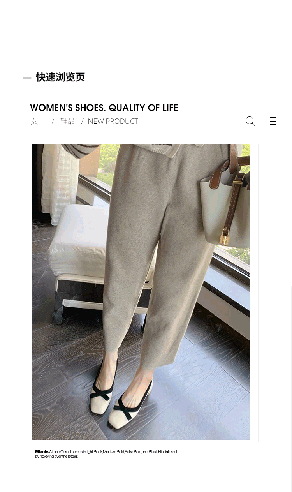The image size is (292, 492).
Task: Click the slash separator before NEW PRODUCT
Action: tap(82, 121)
